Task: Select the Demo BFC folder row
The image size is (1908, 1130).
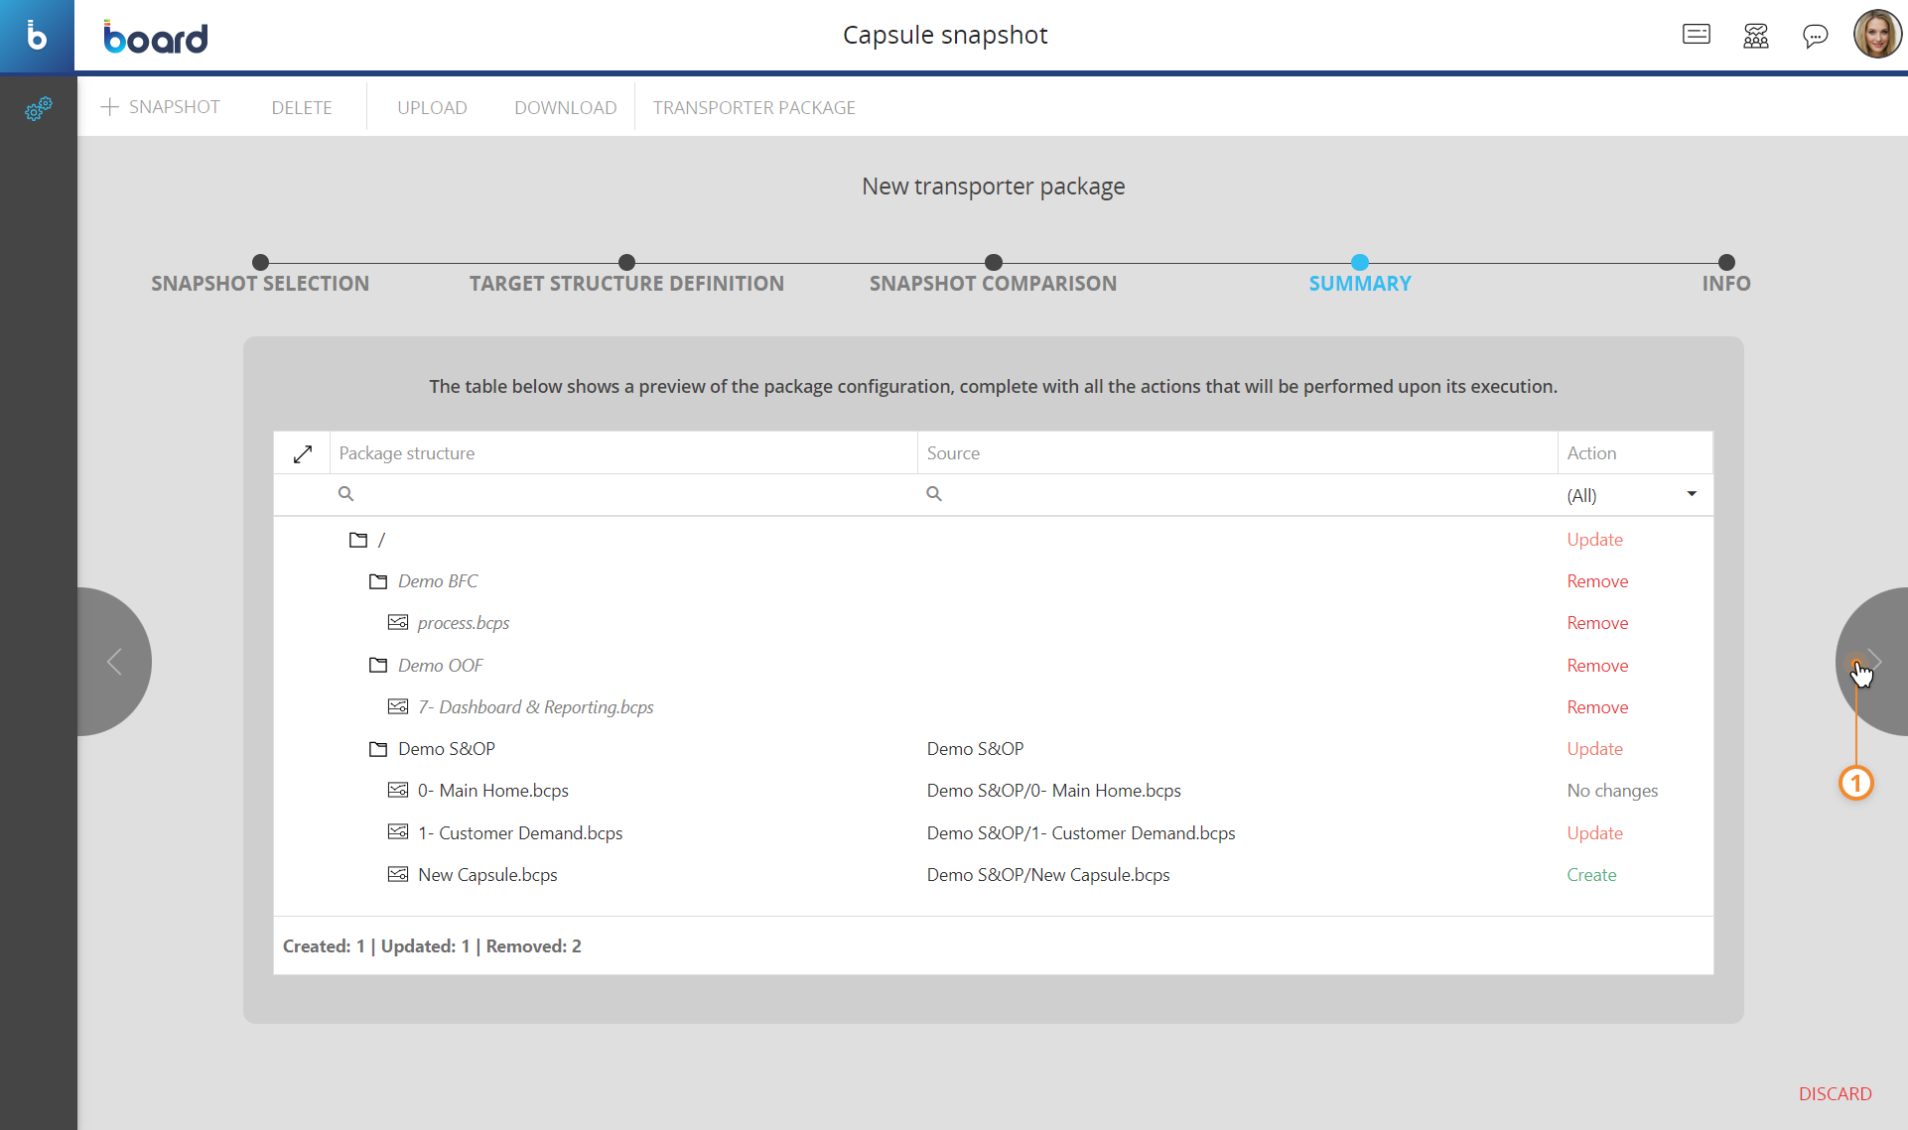Action: coord(437,581)
